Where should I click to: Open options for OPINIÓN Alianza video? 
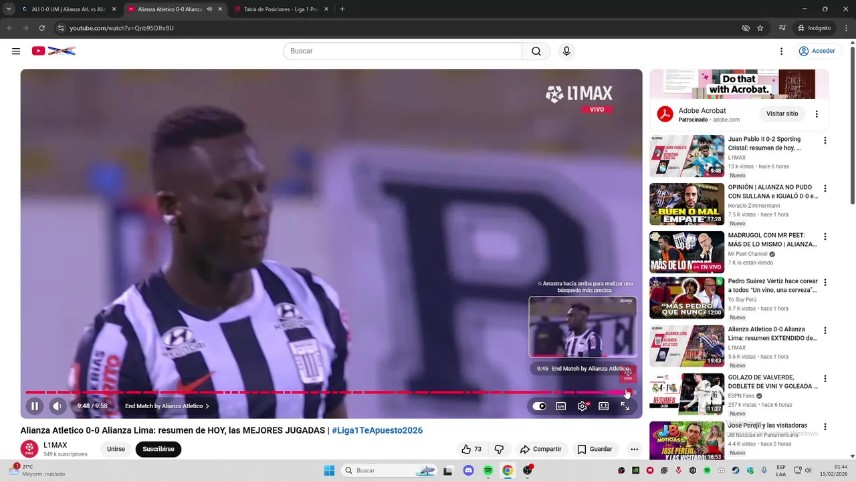tap(825, 188)
